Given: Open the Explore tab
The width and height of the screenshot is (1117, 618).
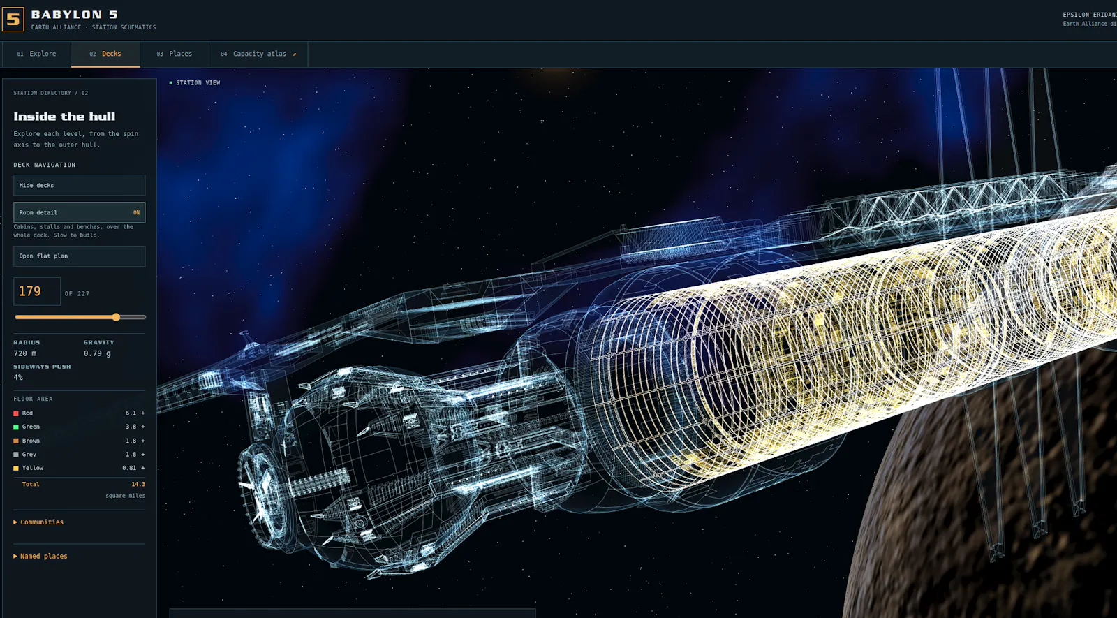Looking at the screenshot, I should (x=36, y=54).
